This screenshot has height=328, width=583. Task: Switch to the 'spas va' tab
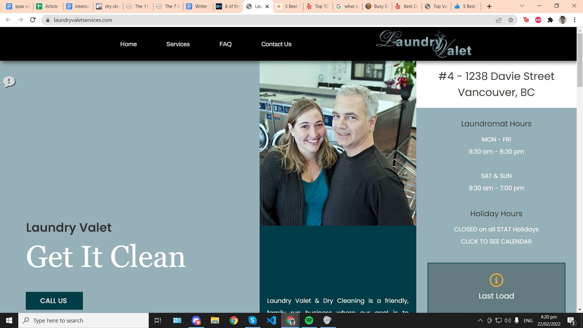coord(18,6)
